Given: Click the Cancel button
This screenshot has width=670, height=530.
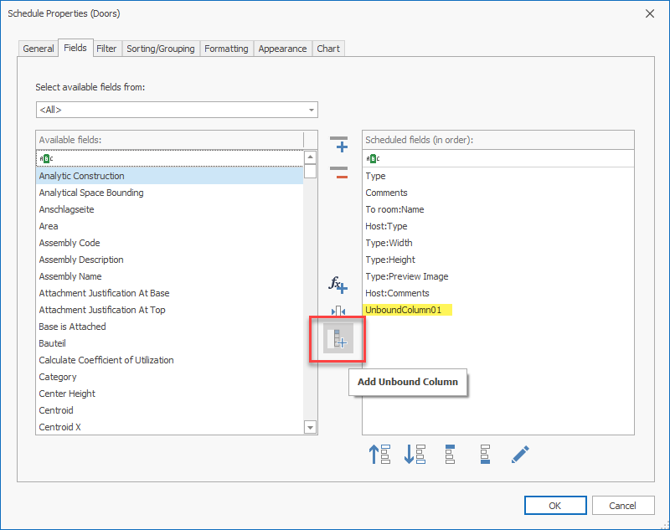Looking at the screenshot, I should pyautogui.click(x=623, y=506).
